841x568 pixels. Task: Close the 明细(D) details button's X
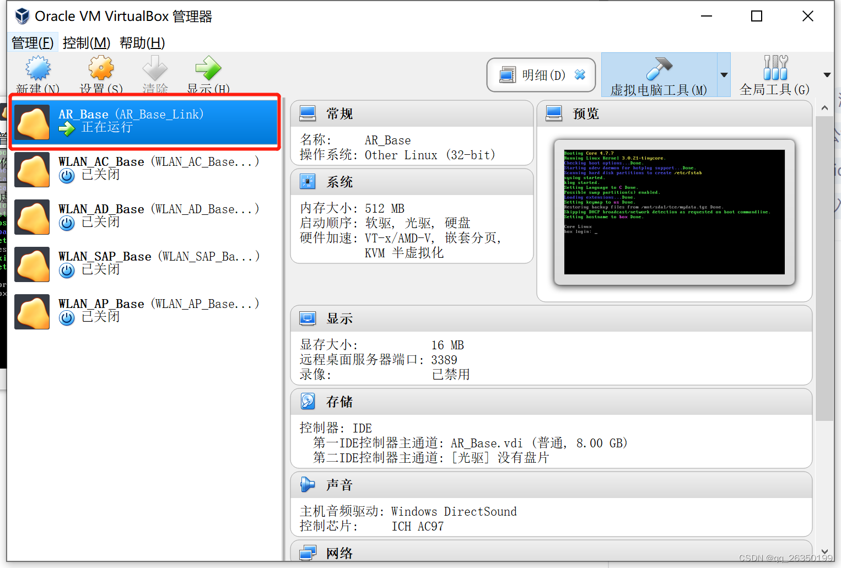(x=580, y=74)
